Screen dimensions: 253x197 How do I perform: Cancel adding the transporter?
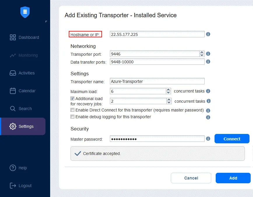(x=191, y=178)
